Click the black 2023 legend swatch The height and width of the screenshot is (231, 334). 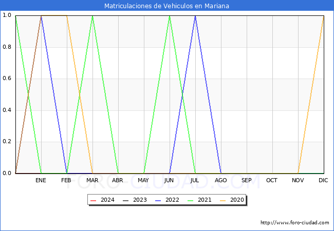[x=126, y=201]
